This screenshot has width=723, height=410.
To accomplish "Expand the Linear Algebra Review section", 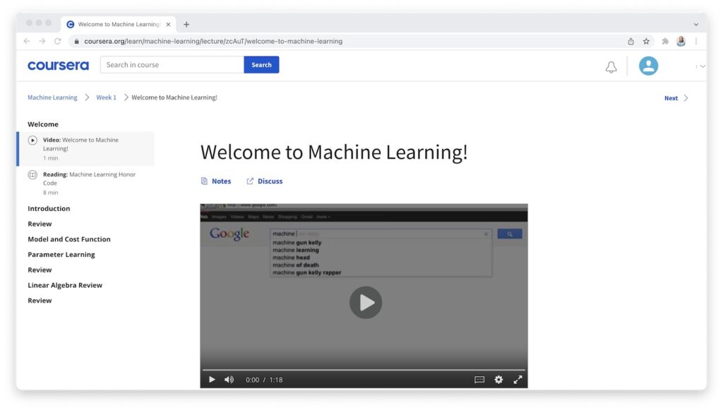I will click(65, 285).
